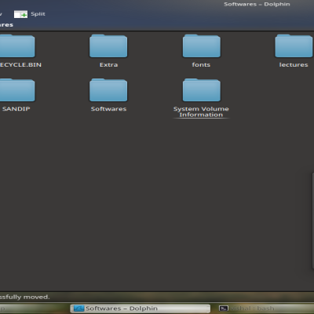Click the Dolphin icon in the taskbar

78,309
